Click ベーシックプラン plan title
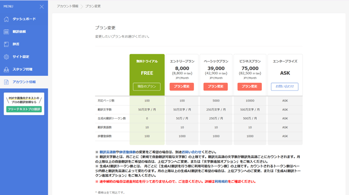The width and height of the screenshot is (349, 195). coord(216,61)
